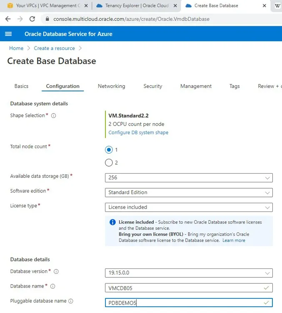Image resolution: width=282 pixels, height=313 pixels.
Task: Switch to the Wikipedia browser tab
Action: [x=277, y=6]
